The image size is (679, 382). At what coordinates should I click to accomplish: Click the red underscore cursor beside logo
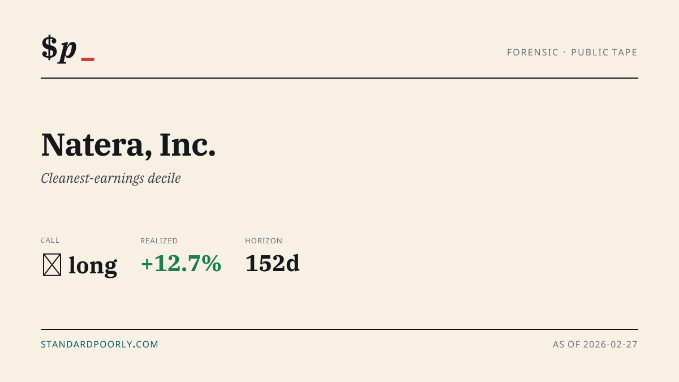click(x=88, y=59)
